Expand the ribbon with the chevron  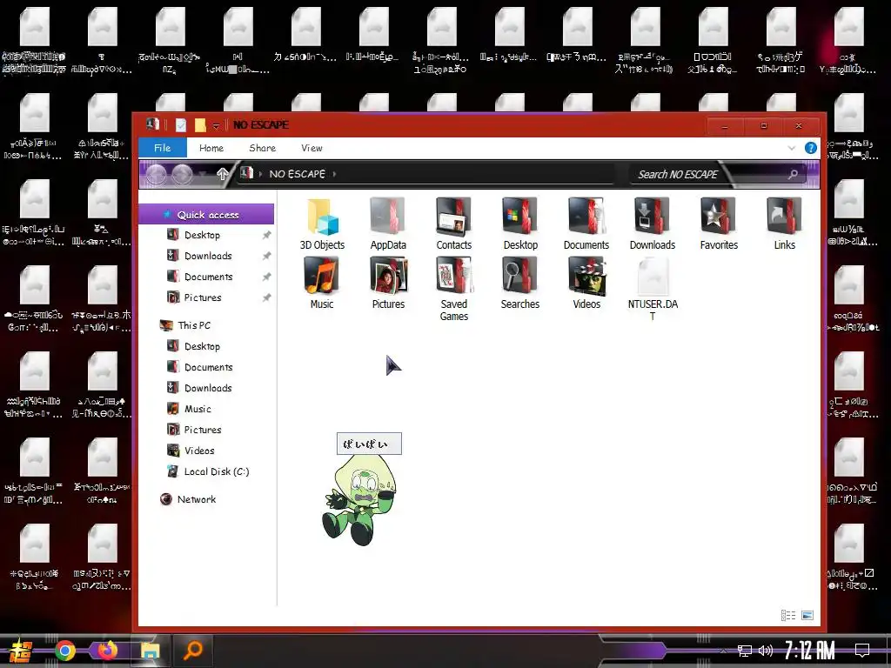(x=792, y=148)
